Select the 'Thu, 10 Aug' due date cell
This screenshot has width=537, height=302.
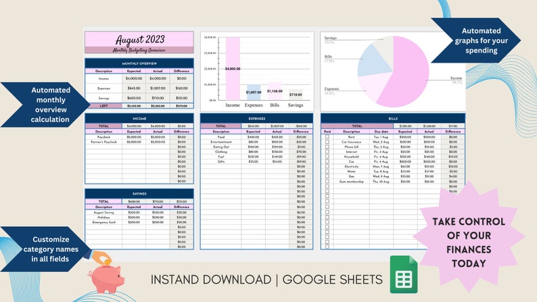coord(381,182)
